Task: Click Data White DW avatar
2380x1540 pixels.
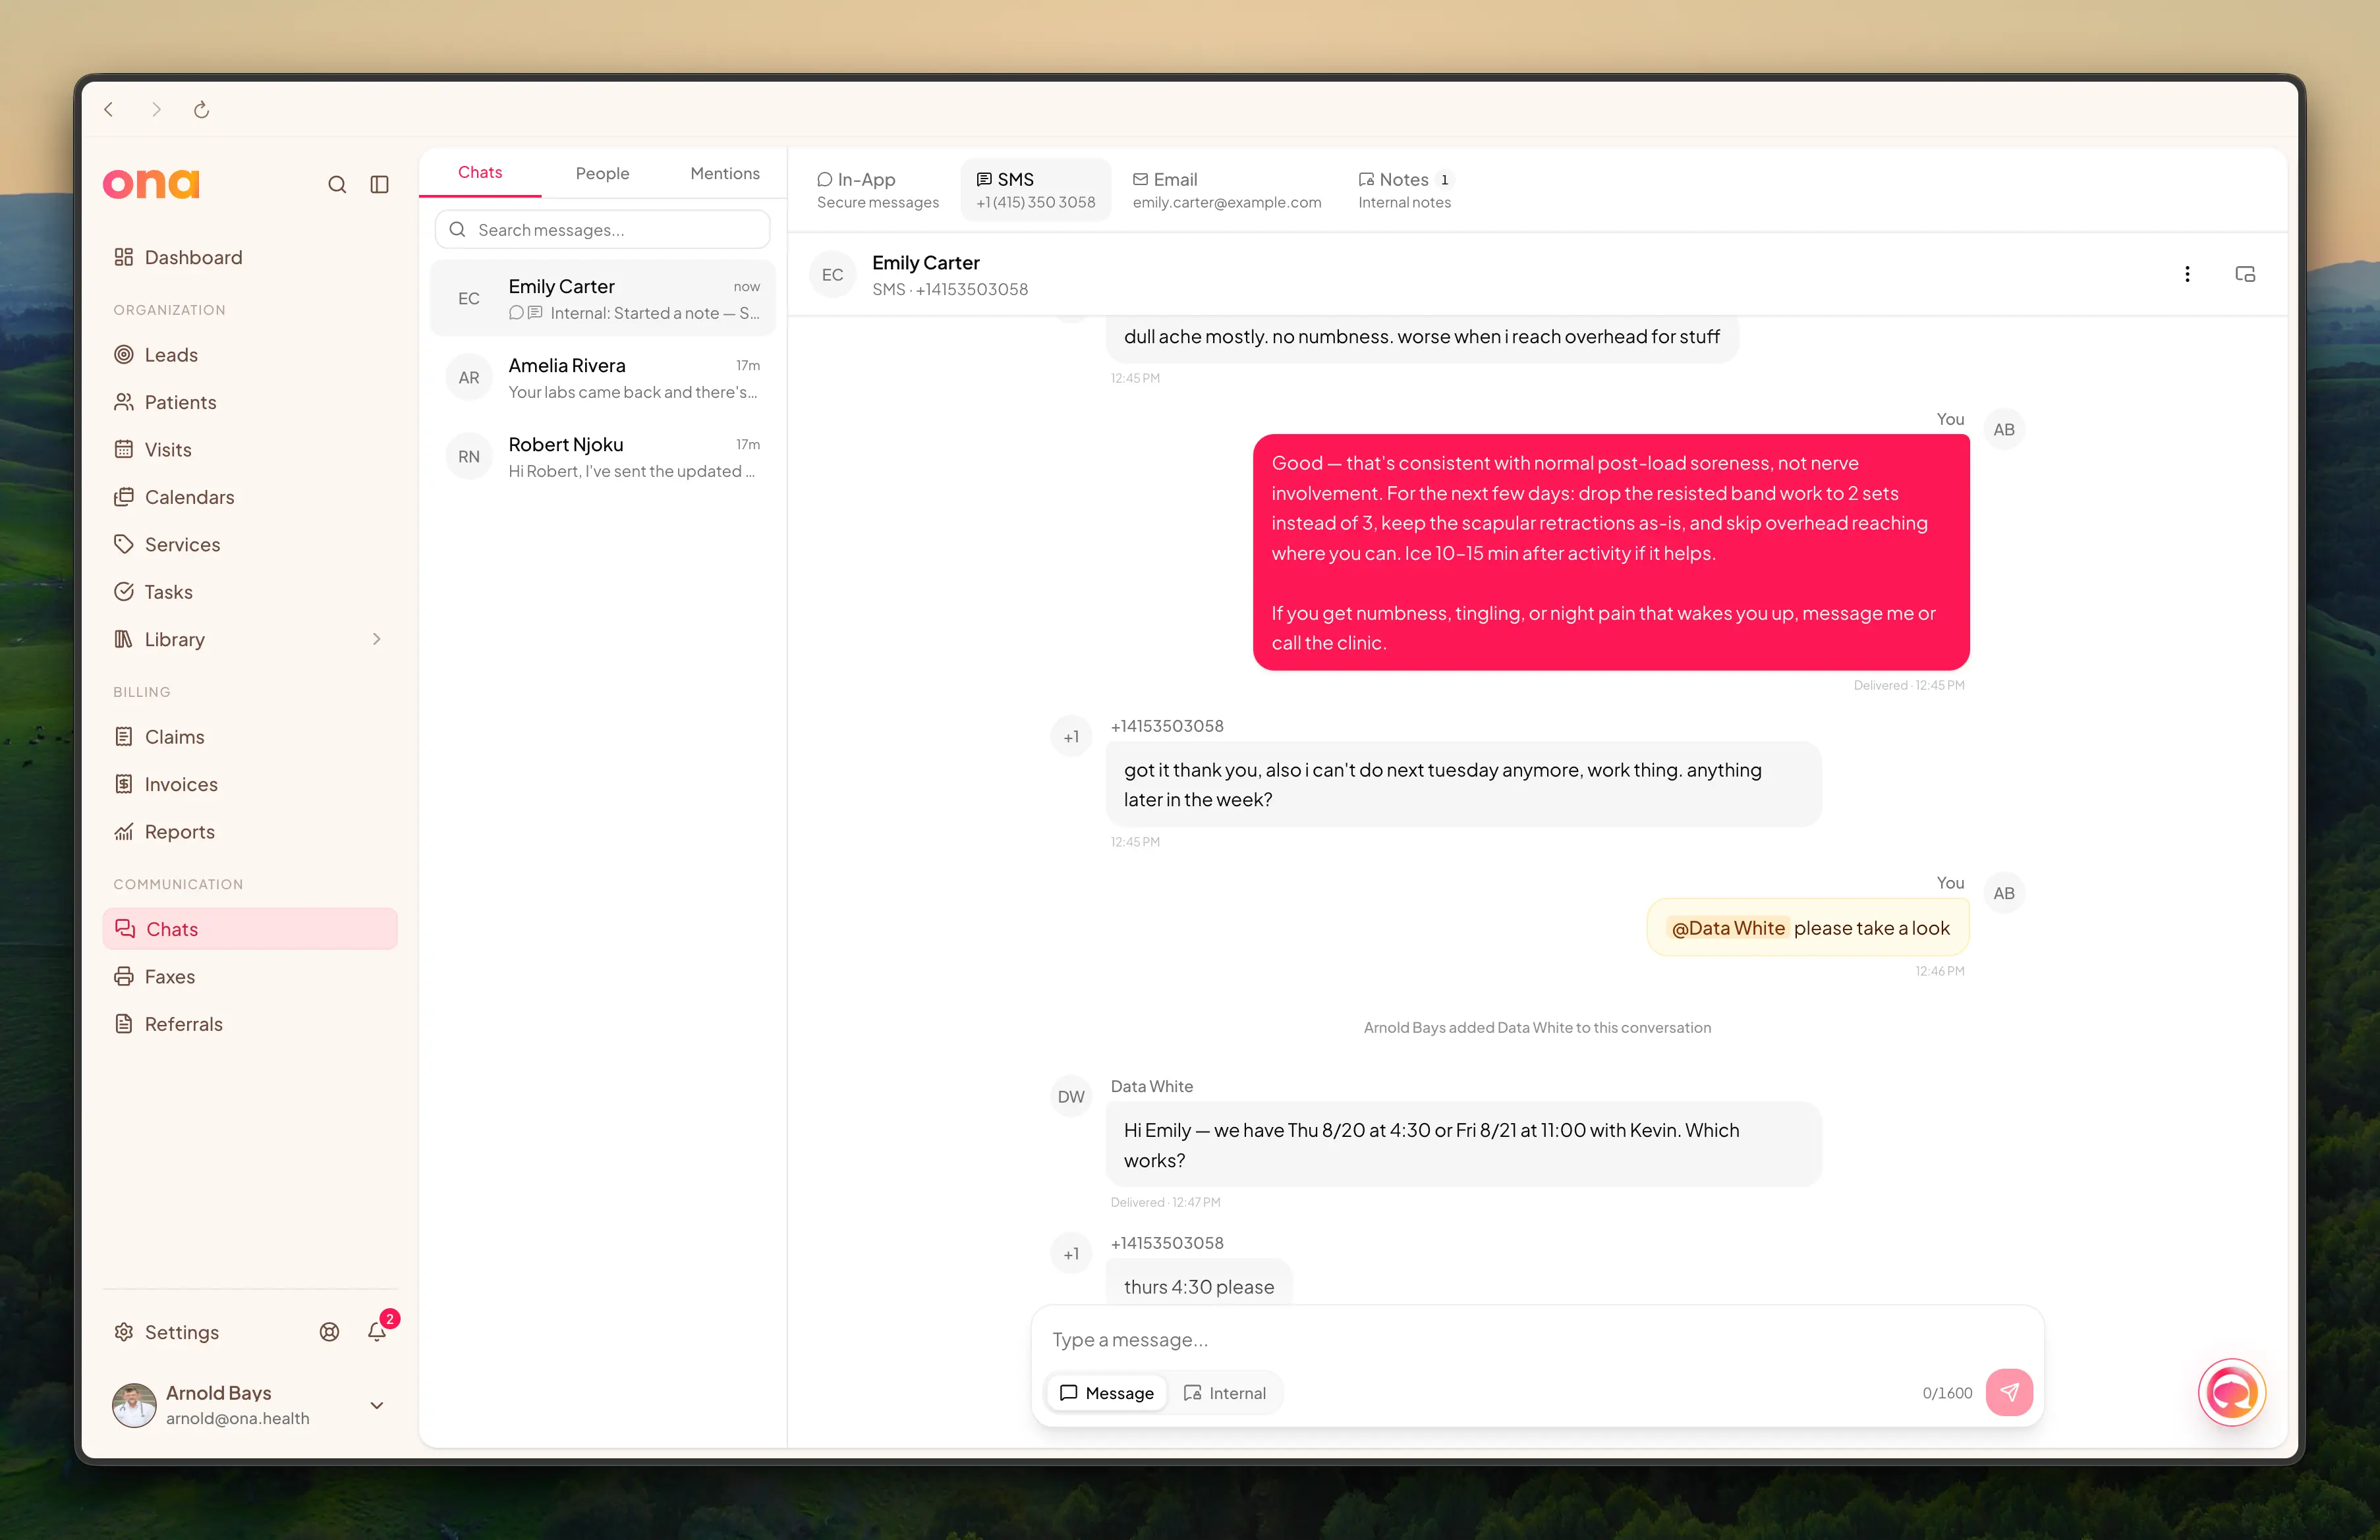Action: coord(1071,1096)
